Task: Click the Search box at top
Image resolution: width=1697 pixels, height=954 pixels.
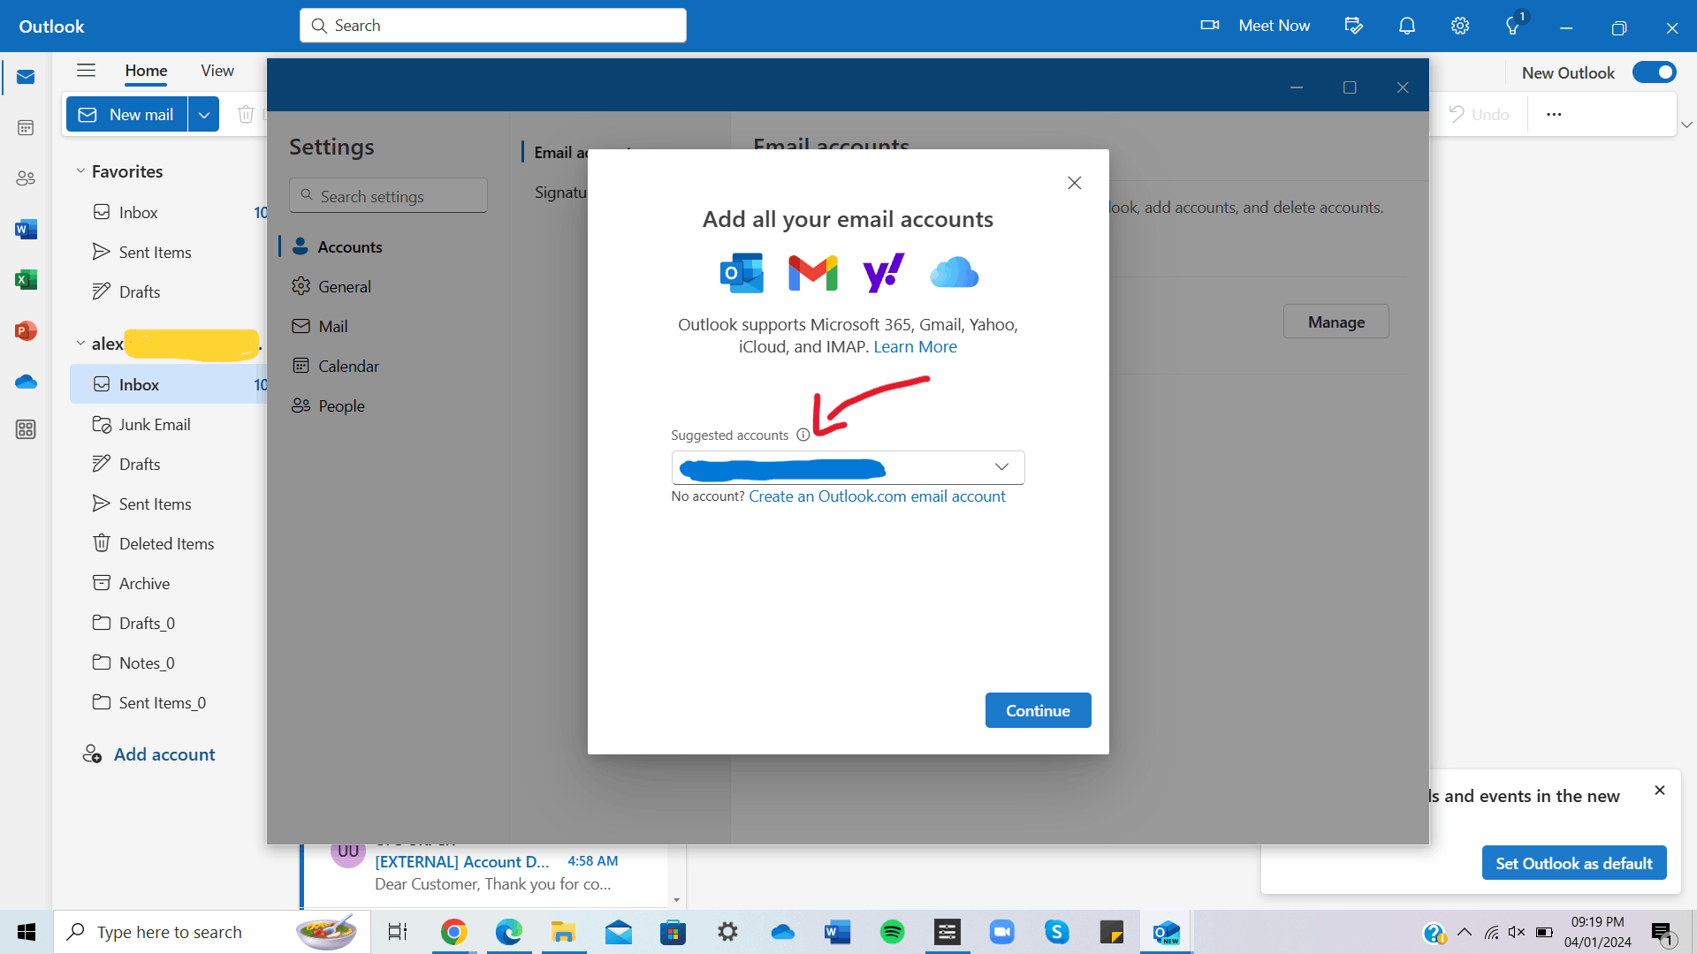Action: coord(493,26)
